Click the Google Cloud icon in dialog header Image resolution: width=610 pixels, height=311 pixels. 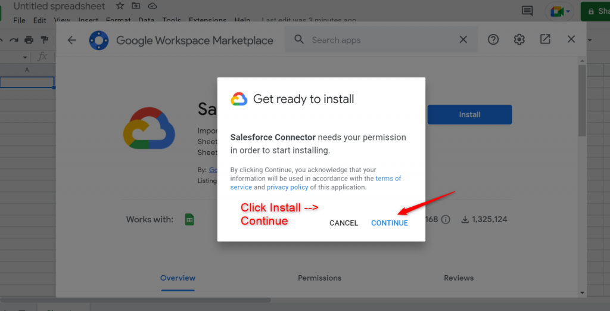tap(239, 99)
